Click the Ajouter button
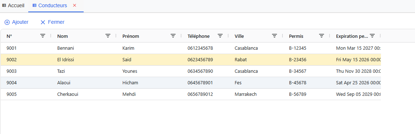 [x=16, y=22]
